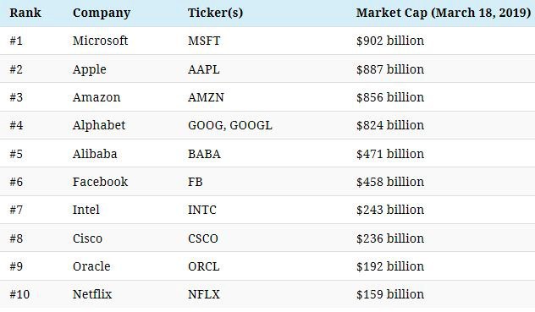
Task: Click the Facebook company cell
Action: (100, 182)
